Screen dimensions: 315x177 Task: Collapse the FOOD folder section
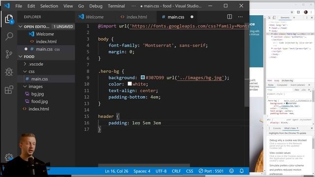click(20, 57)
